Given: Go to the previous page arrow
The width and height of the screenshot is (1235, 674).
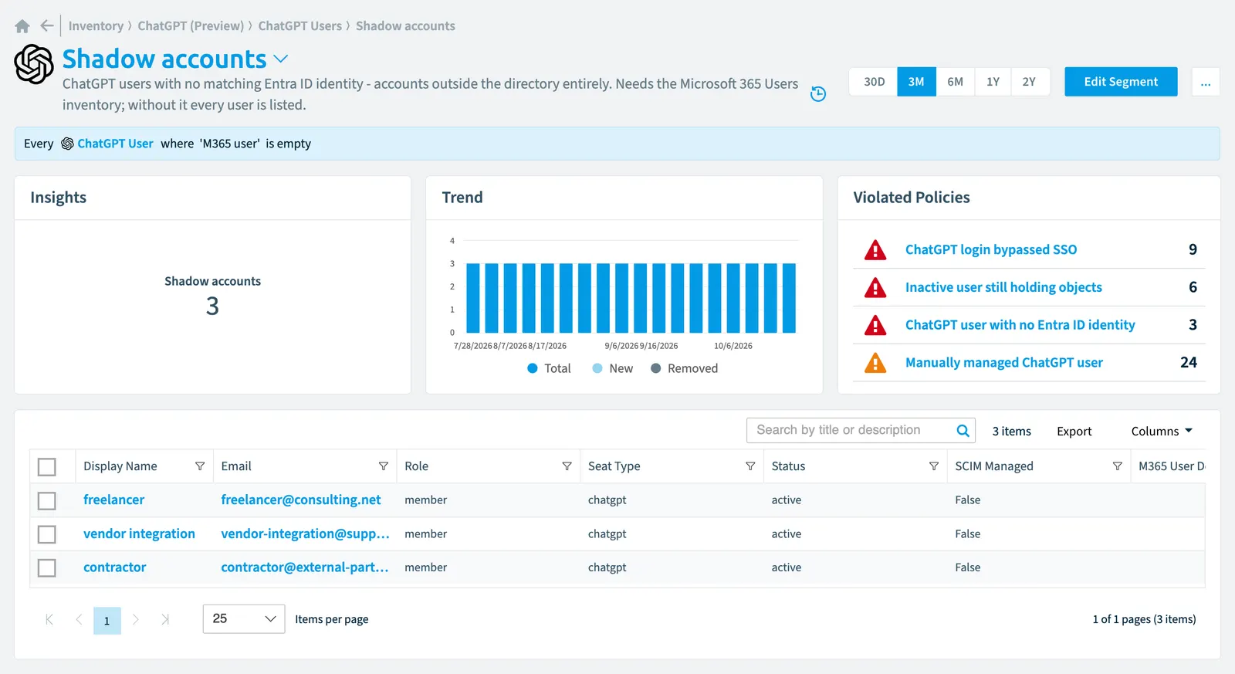Looking at the screenshot, I should coord(79,619).
